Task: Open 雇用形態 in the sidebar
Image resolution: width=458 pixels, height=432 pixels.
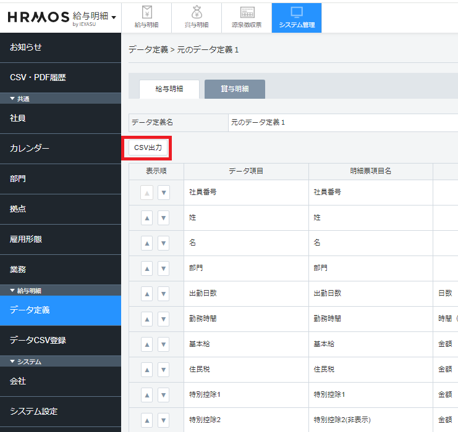Action: (x=61, y=239)
